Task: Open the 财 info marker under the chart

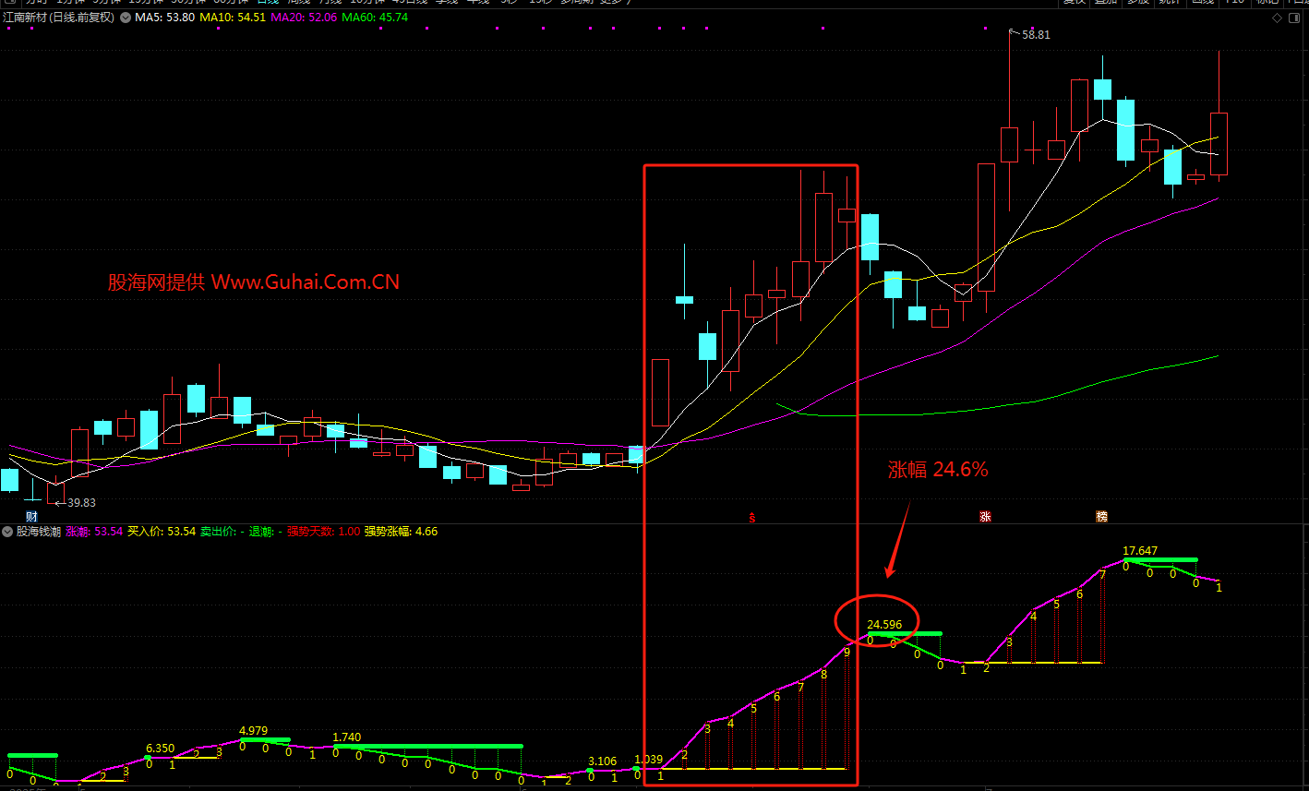Action: coord(31,516)
